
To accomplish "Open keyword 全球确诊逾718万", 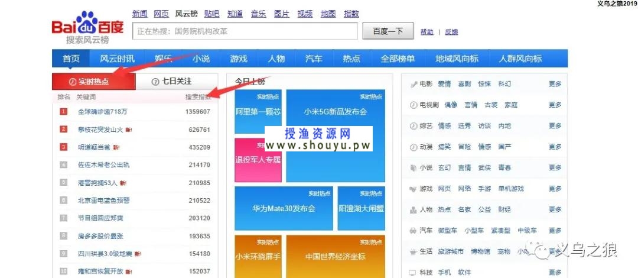I will pyautogui.click(x=103, y=111).
